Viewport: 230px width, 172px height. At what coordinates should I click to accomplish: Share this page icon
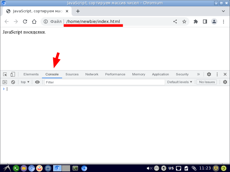pos(175,22)
